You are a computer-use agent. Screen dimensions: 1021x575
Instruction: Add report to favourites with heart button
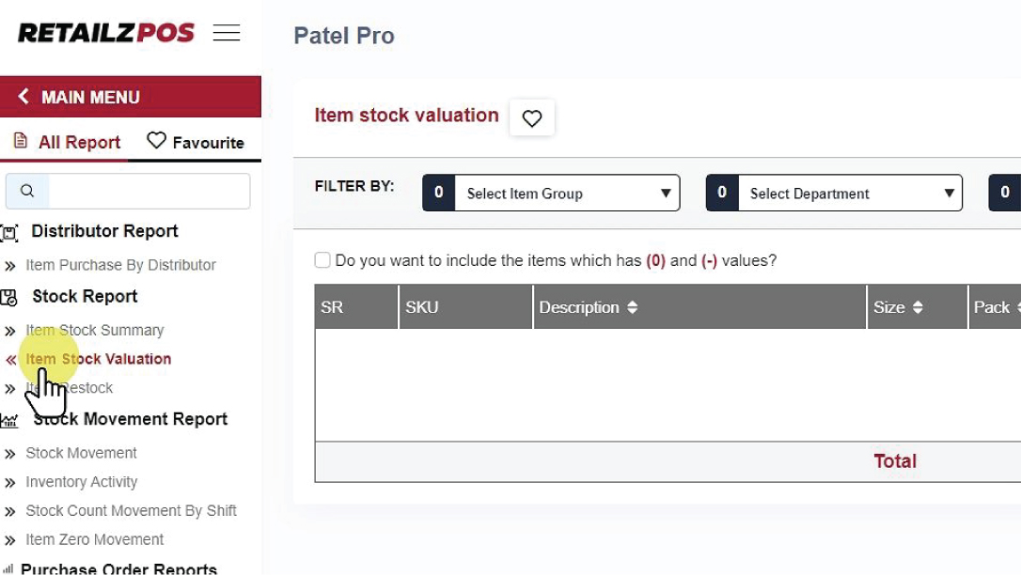[x=532, y=118]
